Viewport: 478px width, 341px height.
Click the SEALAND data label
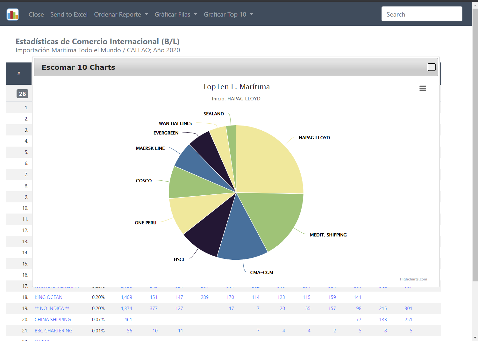pyautogui.click(x=214, y=114)
